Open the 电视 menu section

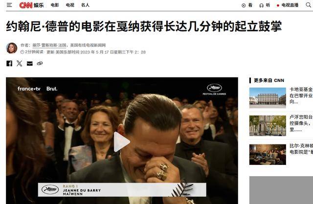70,5
